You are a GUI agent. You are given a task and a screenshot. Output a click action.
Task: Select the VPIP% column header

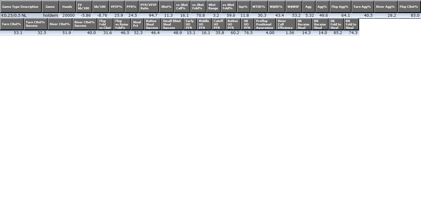117,7
